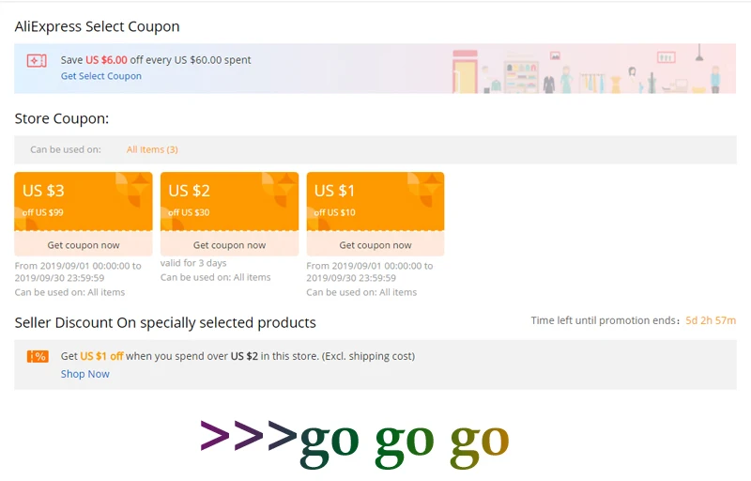This screenshot has width=751, height=481.
Task: Click validity dates under the US $1 coupon
Action: (370, 272)
